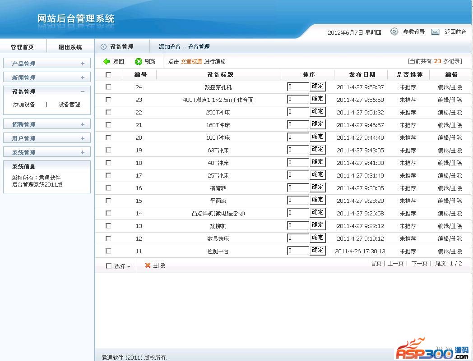Screen dimensions: 473x361
Task: Click the green 返回 back arrow icon
Action: tap(107, 62)
